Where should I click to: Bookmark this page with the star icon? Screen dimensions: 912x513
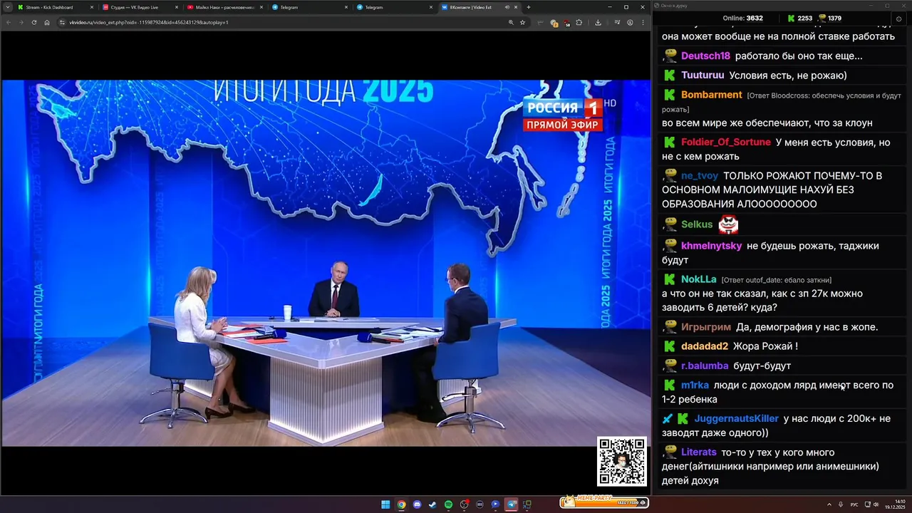[x=522, y=22]
